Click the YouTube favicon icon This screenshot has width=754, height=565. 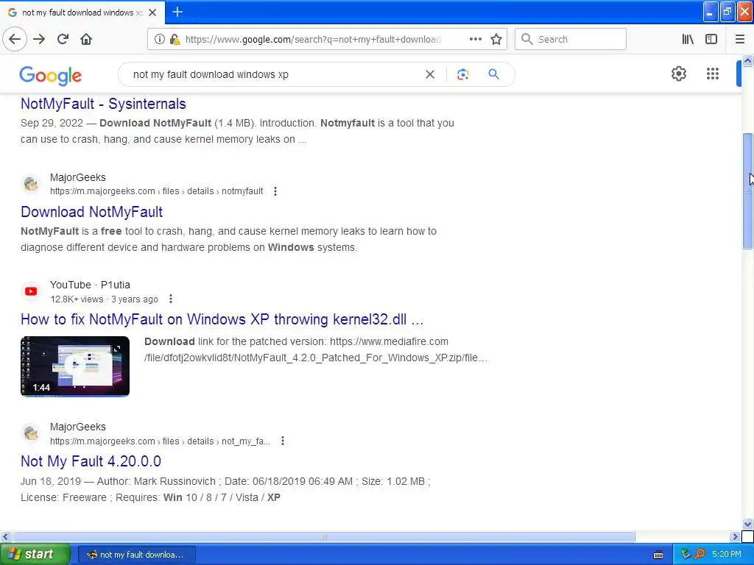click(x=31, y=291)
